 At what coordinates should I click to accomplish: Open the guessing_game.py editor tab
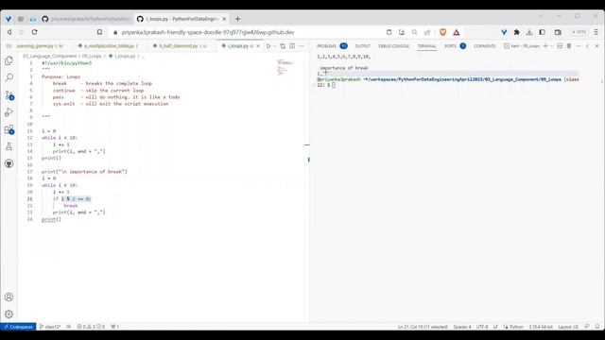tap(40, 46)
